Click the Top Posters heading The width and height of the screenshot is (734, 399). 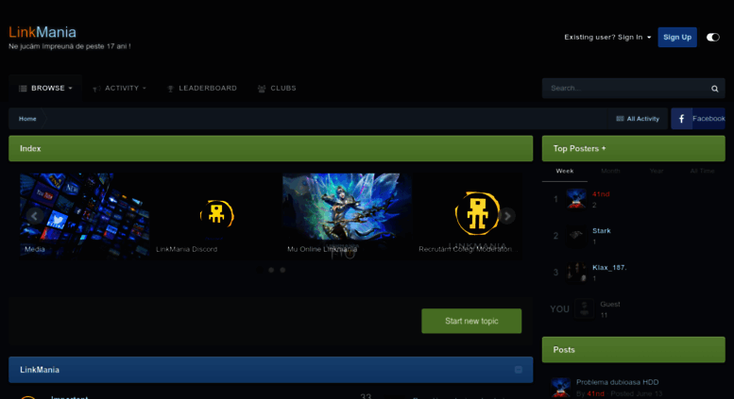579,149
